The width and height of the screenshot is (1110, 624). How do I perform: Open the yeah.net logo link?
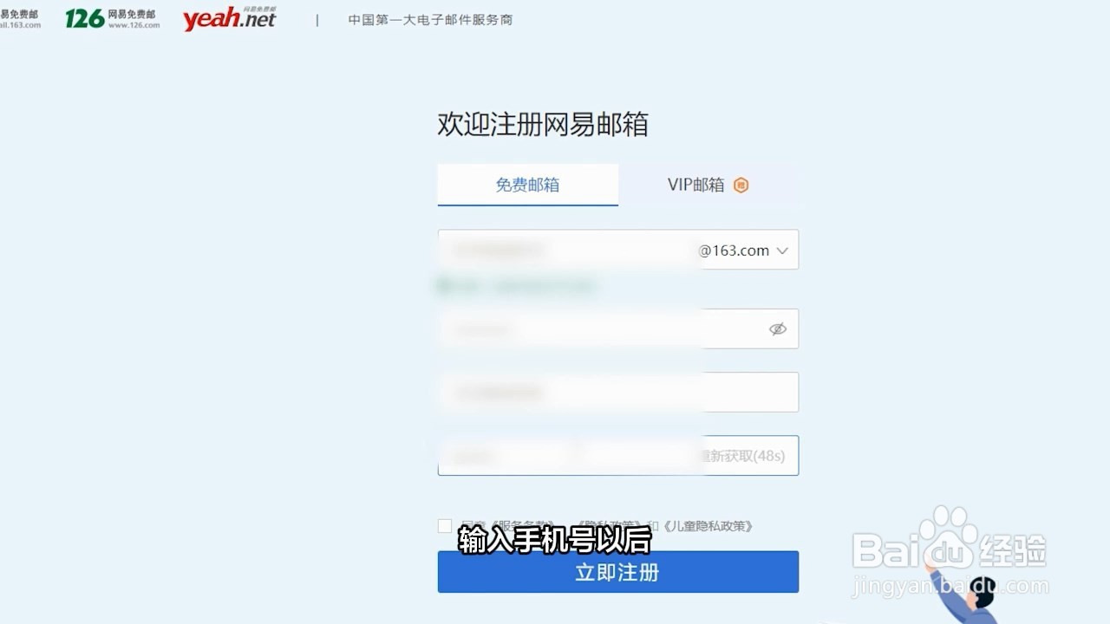(x=230, y=18)
